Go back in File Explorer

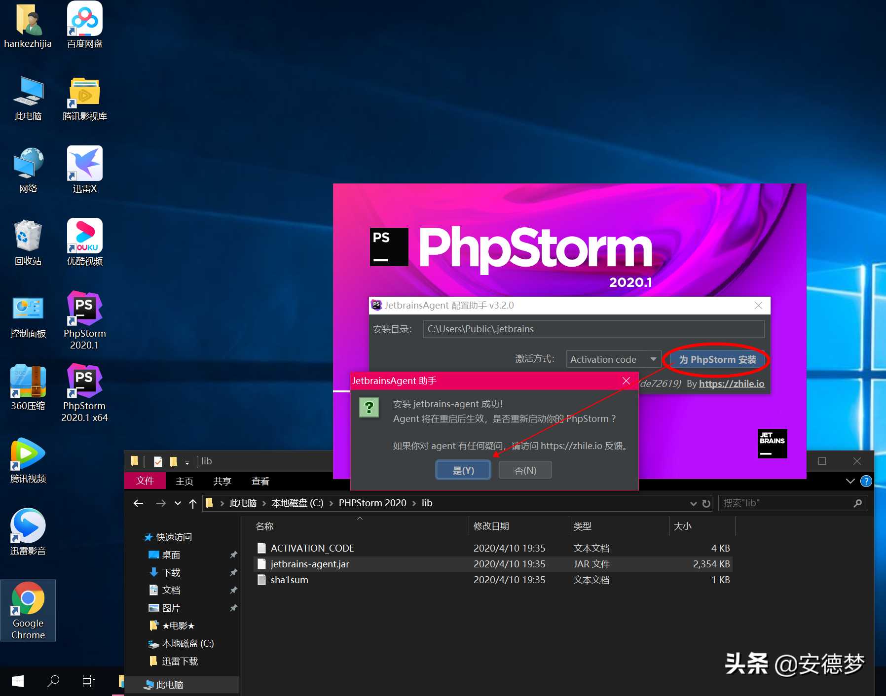pyautogui.click(x=139, y=503)
